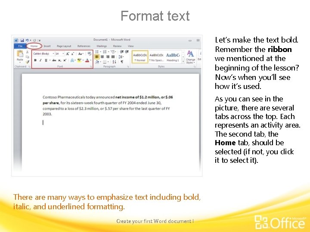Viewport: 310px width, 232px height.
Task: Switch to the Insert tab
Action: coord(47,46)
